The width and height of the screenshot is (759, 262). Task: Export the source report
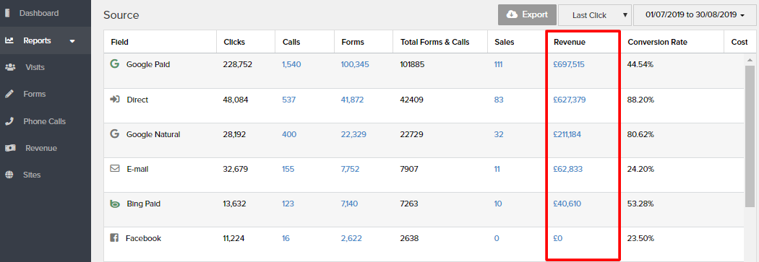tap(527, 15)
